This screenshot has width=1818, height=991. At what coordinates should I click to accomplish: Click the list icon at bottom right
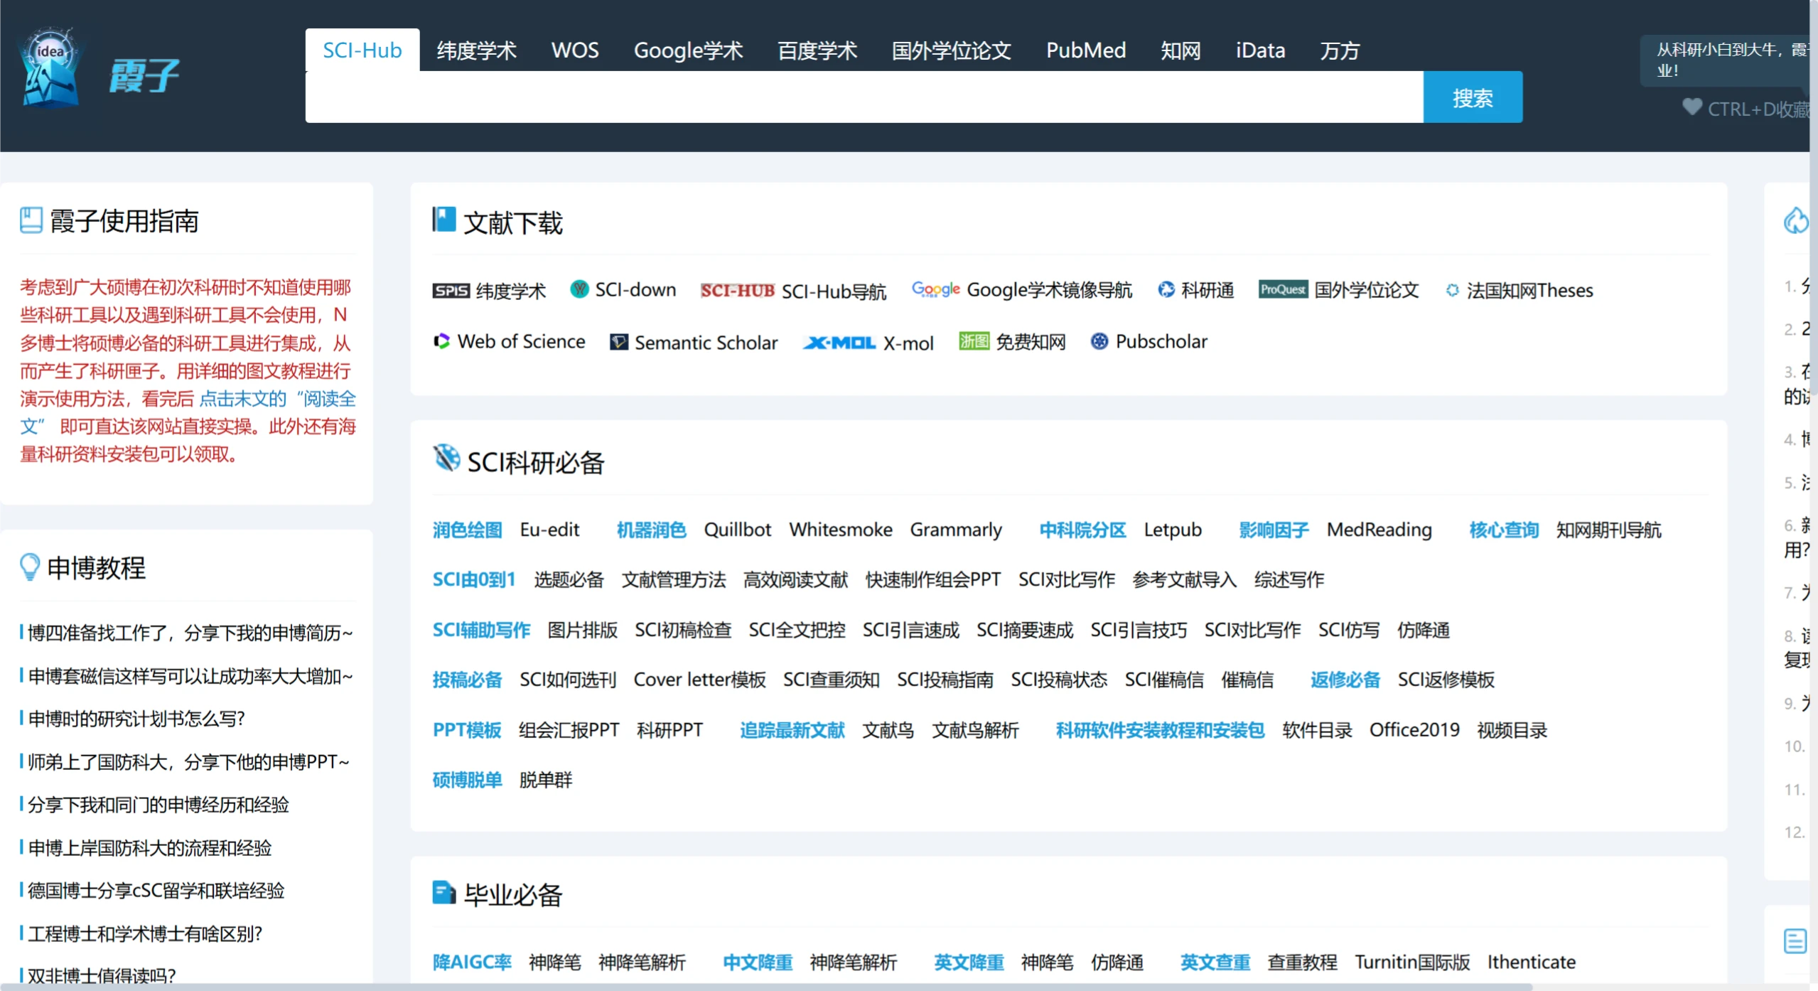point(1795,941)
